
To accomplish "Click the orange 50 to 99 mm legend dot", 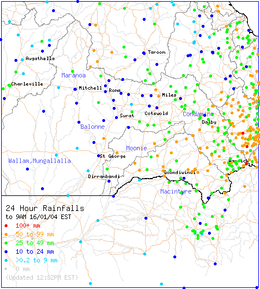I will point(6,235).
